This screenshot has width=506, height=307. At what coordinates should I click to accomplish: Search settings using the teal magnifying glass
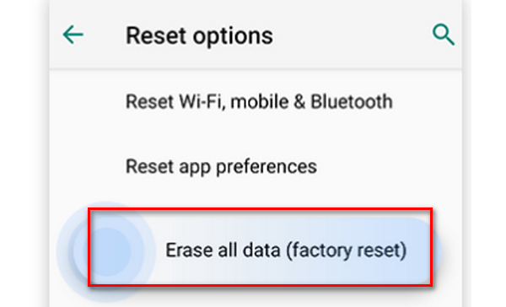click(444, 35)
